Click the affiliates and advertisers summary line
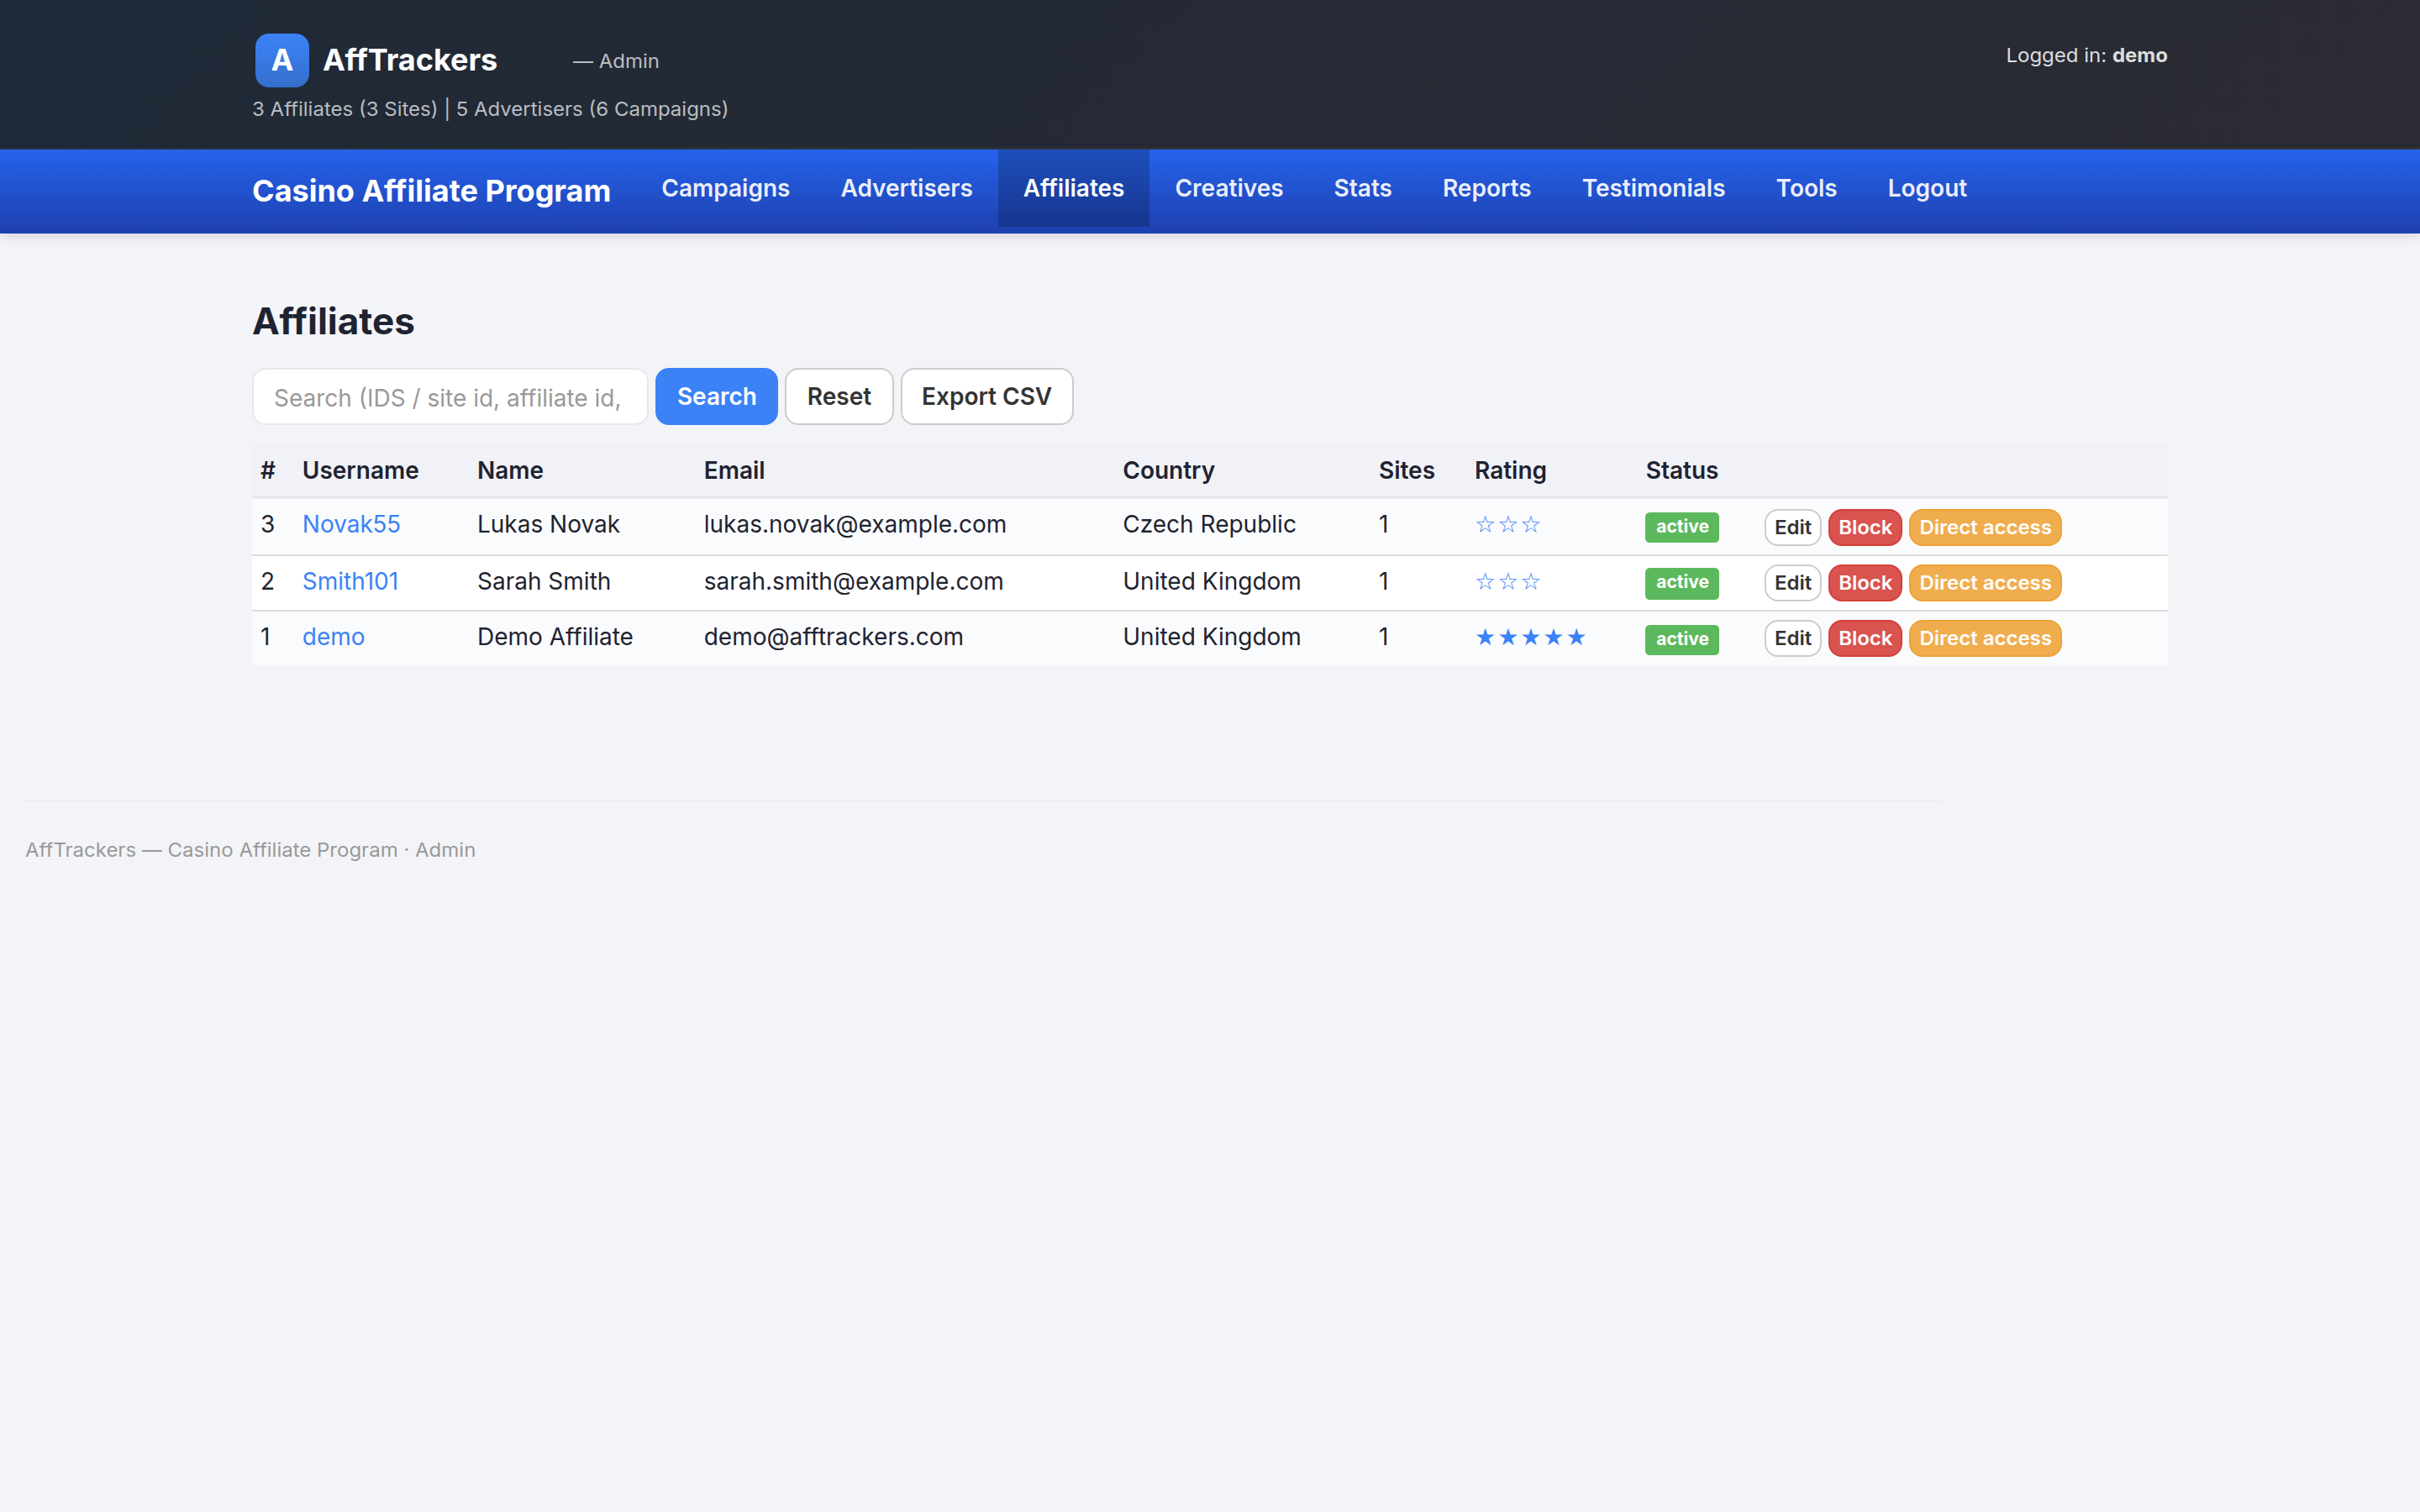The width and height of the screenshot is (2420, 1512). coord(490,109)
